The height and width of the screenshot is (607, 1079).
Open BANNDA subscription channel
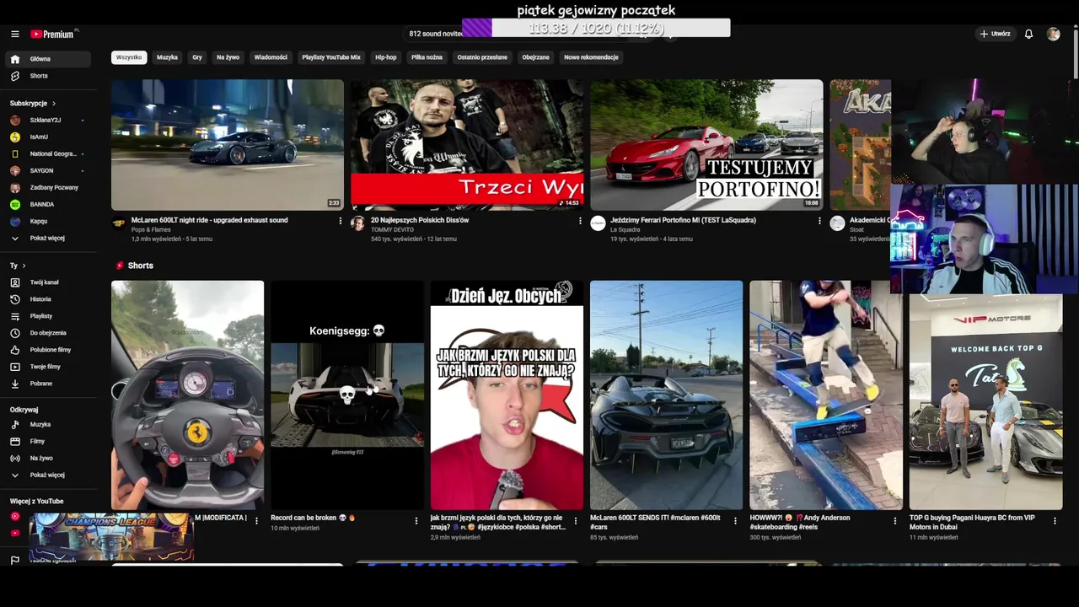point(46,204)
